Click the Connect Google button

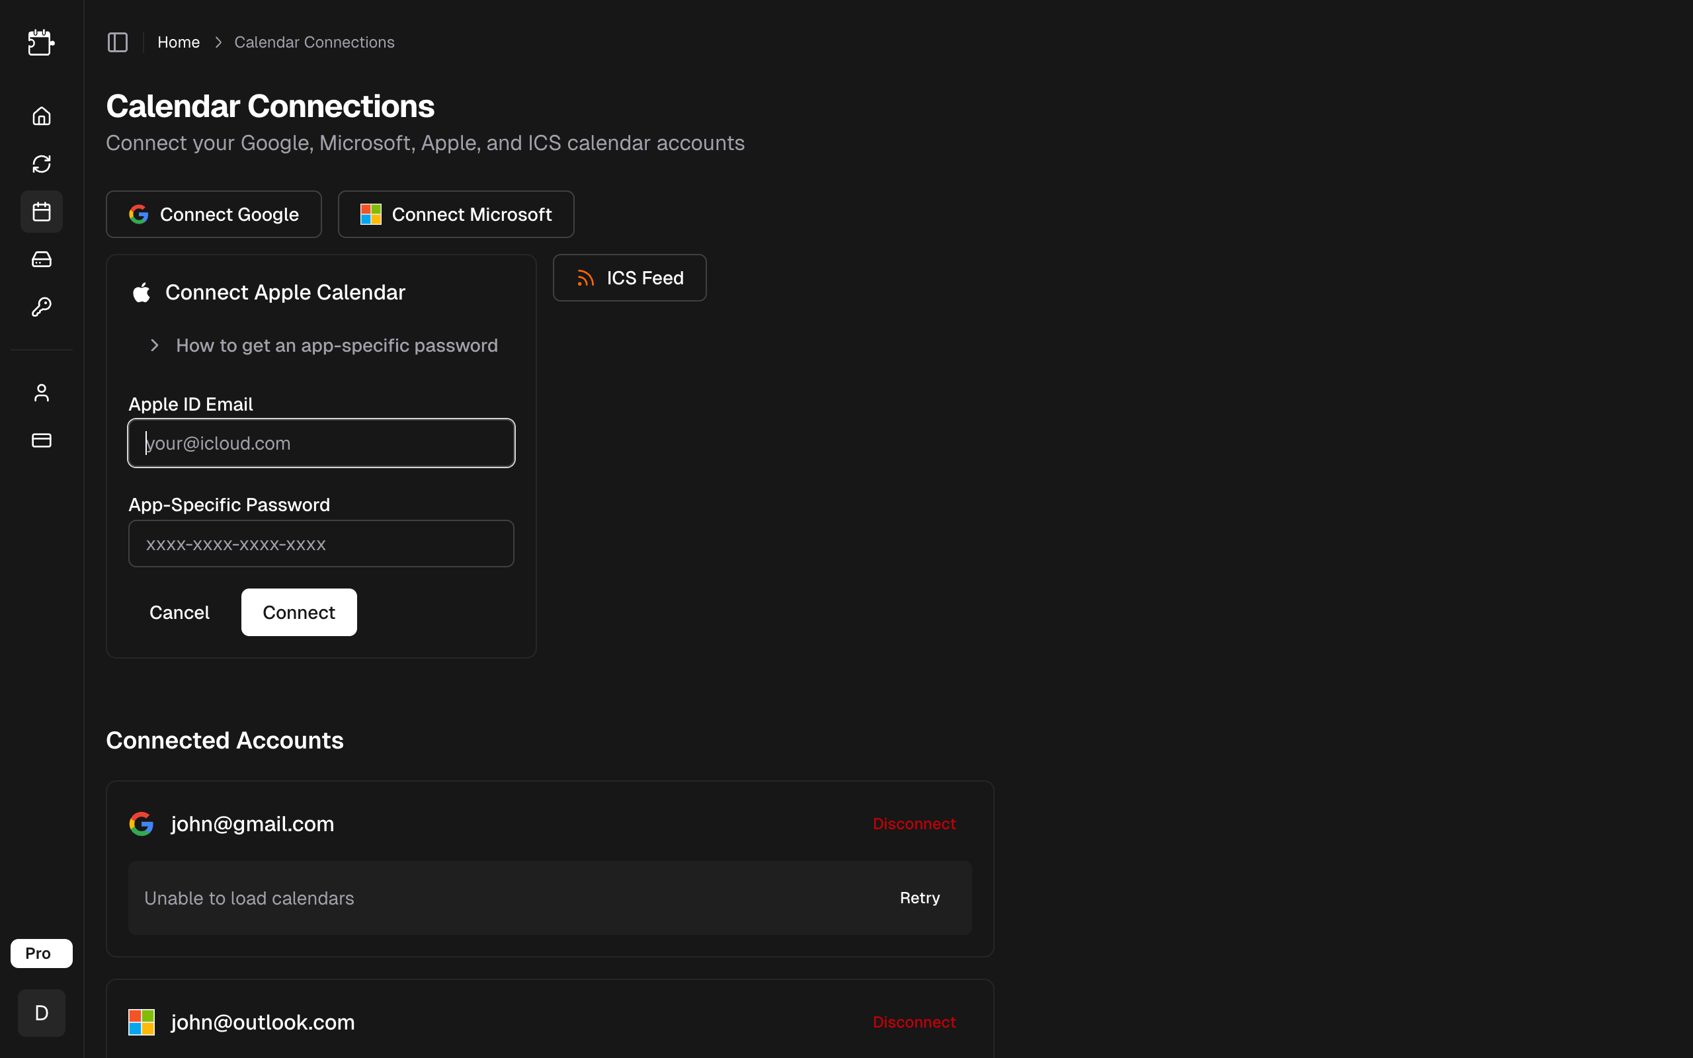(214, 214)
